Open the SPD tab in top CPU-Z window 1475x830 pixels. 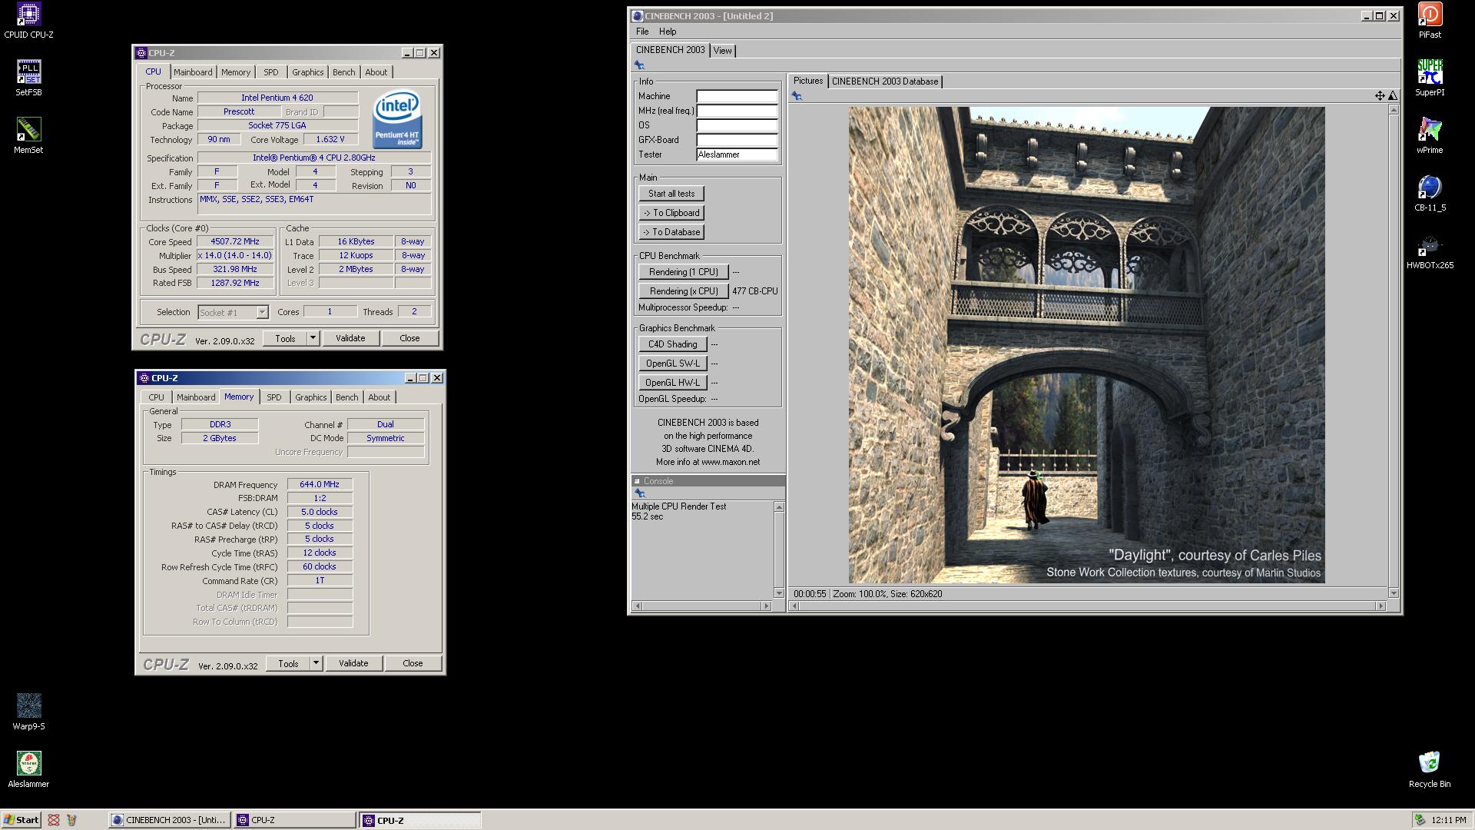tap(271, 72)
